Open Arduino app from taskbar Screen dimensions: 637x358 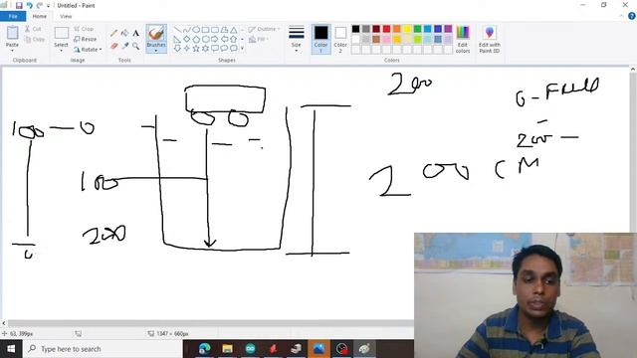tap(250, 349)
